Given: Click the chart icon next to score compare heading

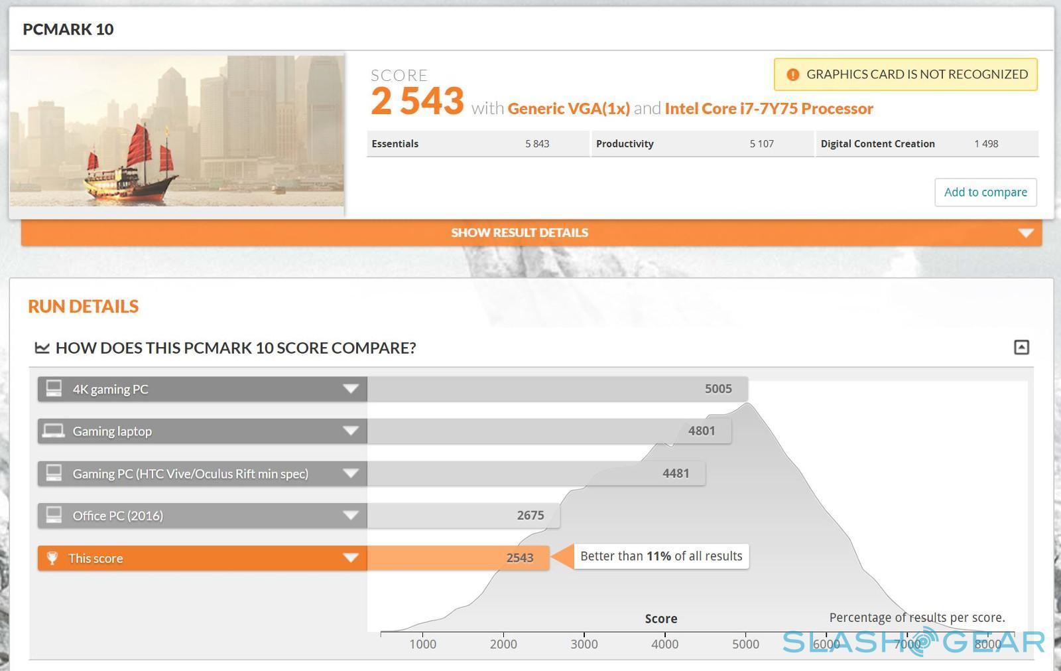Looking at the screenshot, I should pyautogui.click(x=42, y=348).
